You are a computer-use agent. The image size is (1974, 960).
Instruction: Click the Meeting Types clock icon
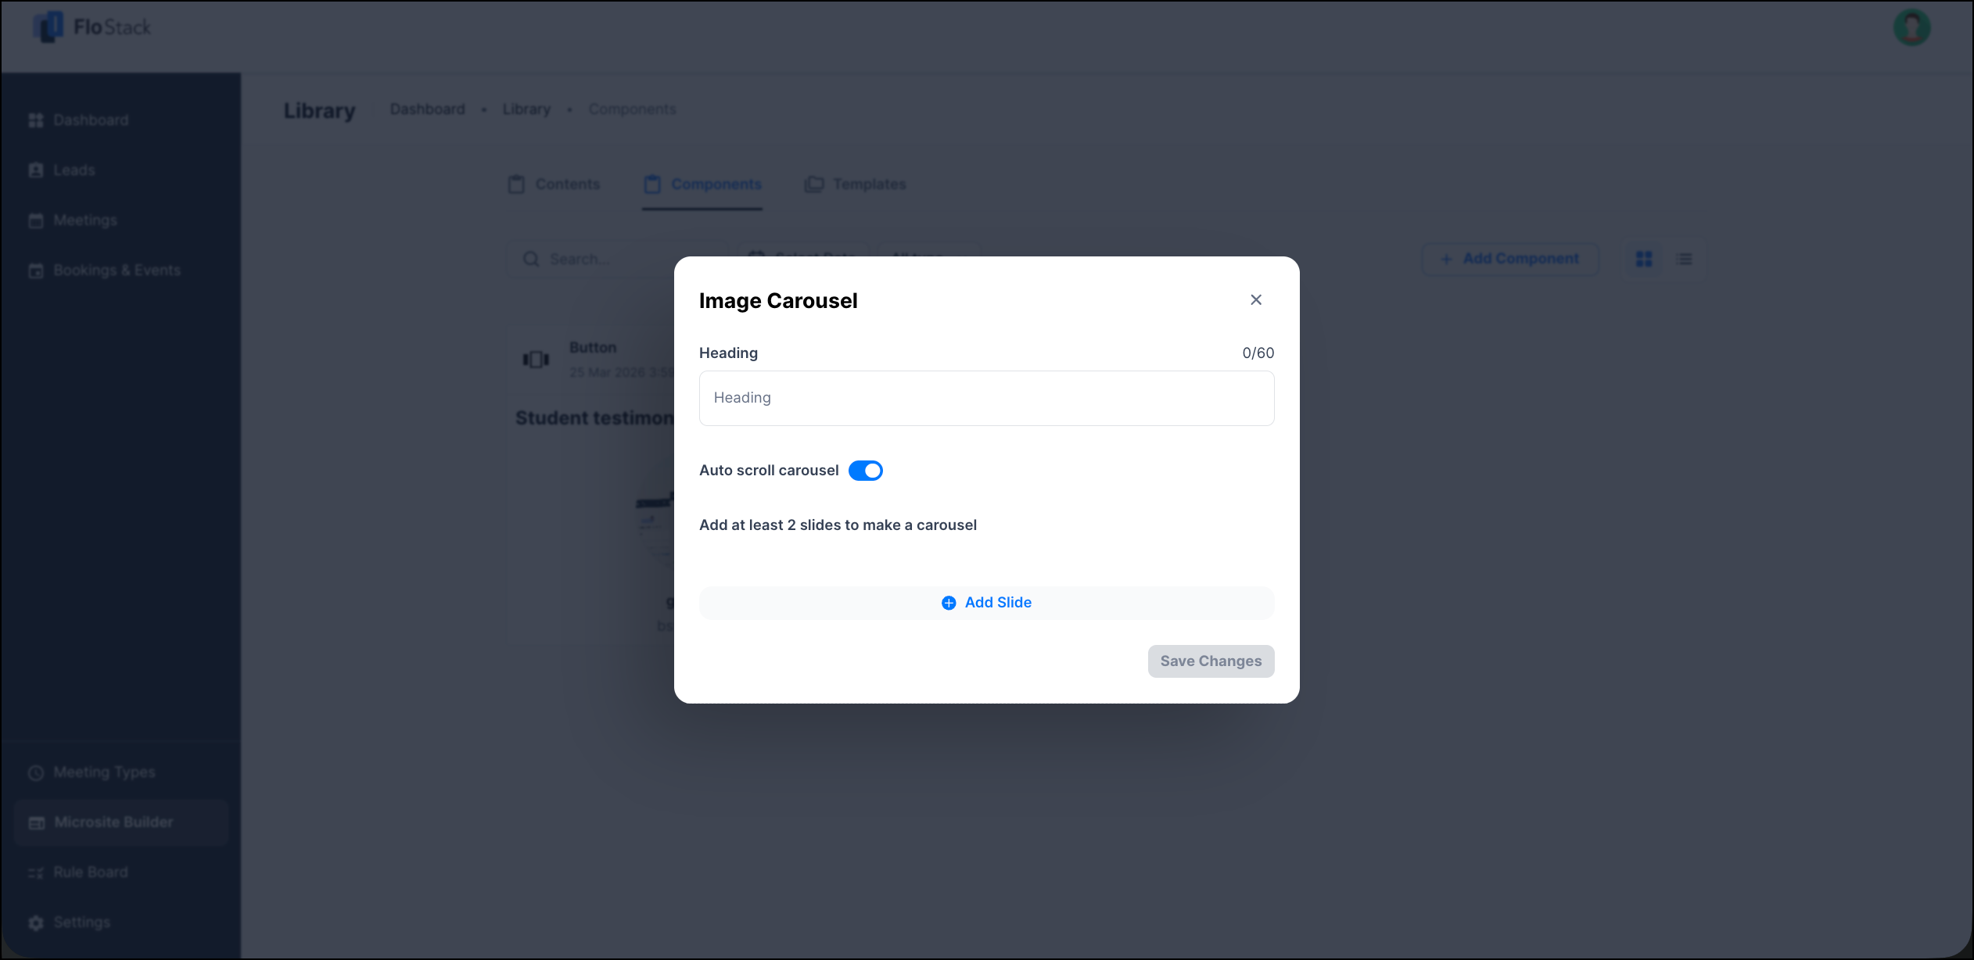[x=36, y=772]
